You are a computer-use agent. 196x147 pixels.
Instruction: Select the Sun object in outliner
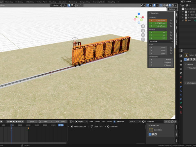189,21
